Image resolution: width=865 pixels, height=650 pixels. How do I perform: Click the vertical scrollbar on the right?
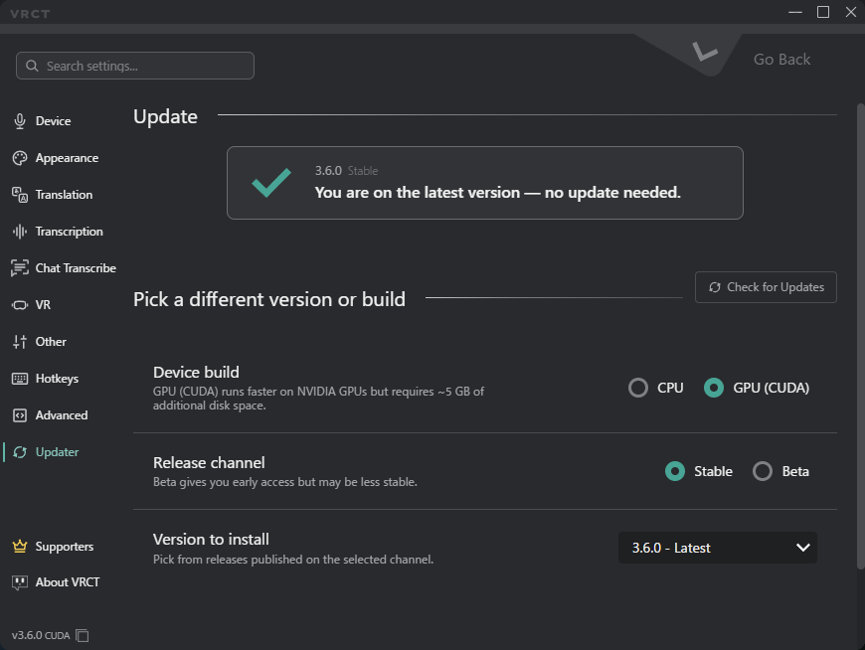(861, 336)
